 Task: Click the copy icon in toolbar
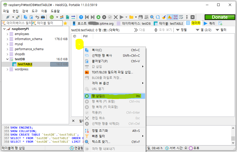point(25,17)
